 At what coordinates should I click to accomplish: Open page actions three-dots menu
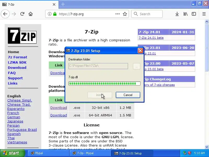[117, 14]
